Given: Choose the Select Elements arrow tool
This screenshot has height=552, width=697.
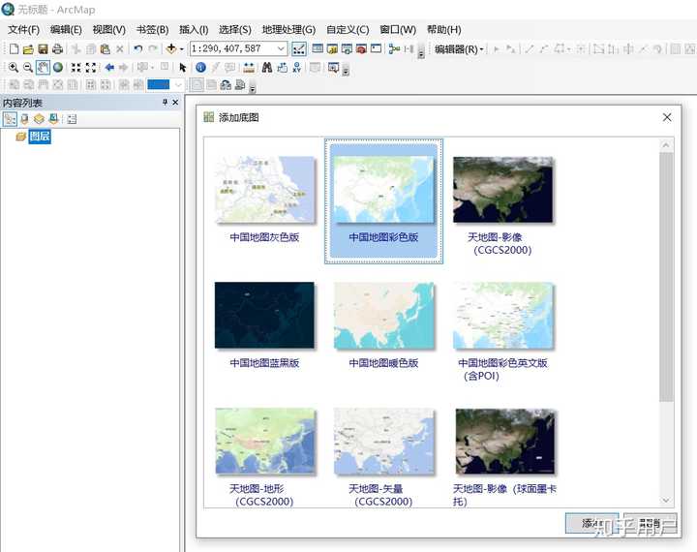Looking at the screenshot, I should [182, 68].
